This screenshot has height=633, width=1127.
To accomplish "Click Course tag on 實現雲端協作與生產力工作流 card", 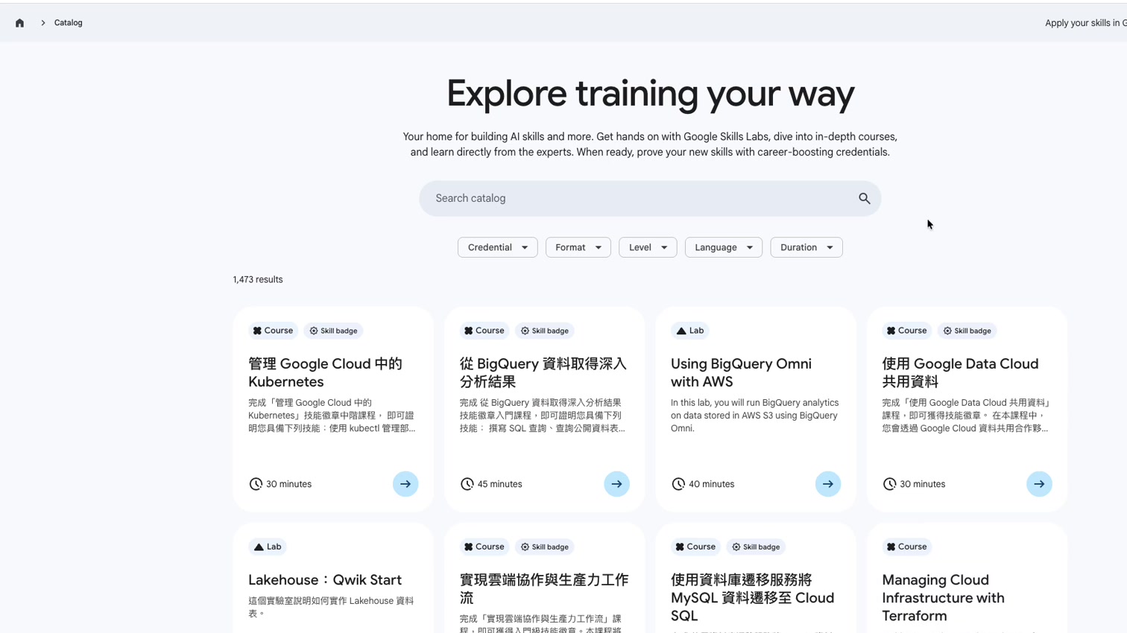I will (484, 547).
